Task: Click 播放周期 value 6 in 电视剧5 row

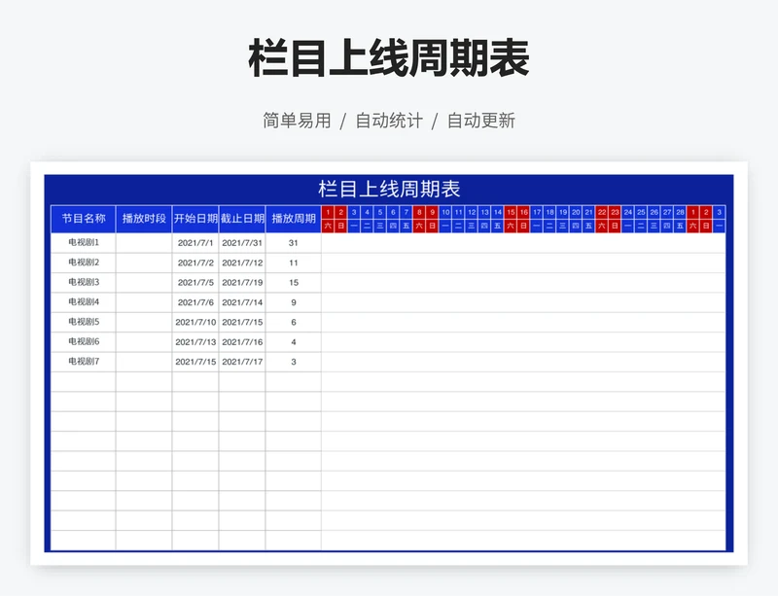Action: pyautogui.click(x=294, y=322)
